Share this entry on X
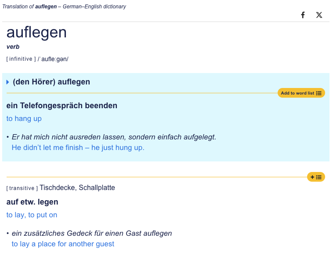The height and width of the screenshot is (256, 333). coord(319,15)
